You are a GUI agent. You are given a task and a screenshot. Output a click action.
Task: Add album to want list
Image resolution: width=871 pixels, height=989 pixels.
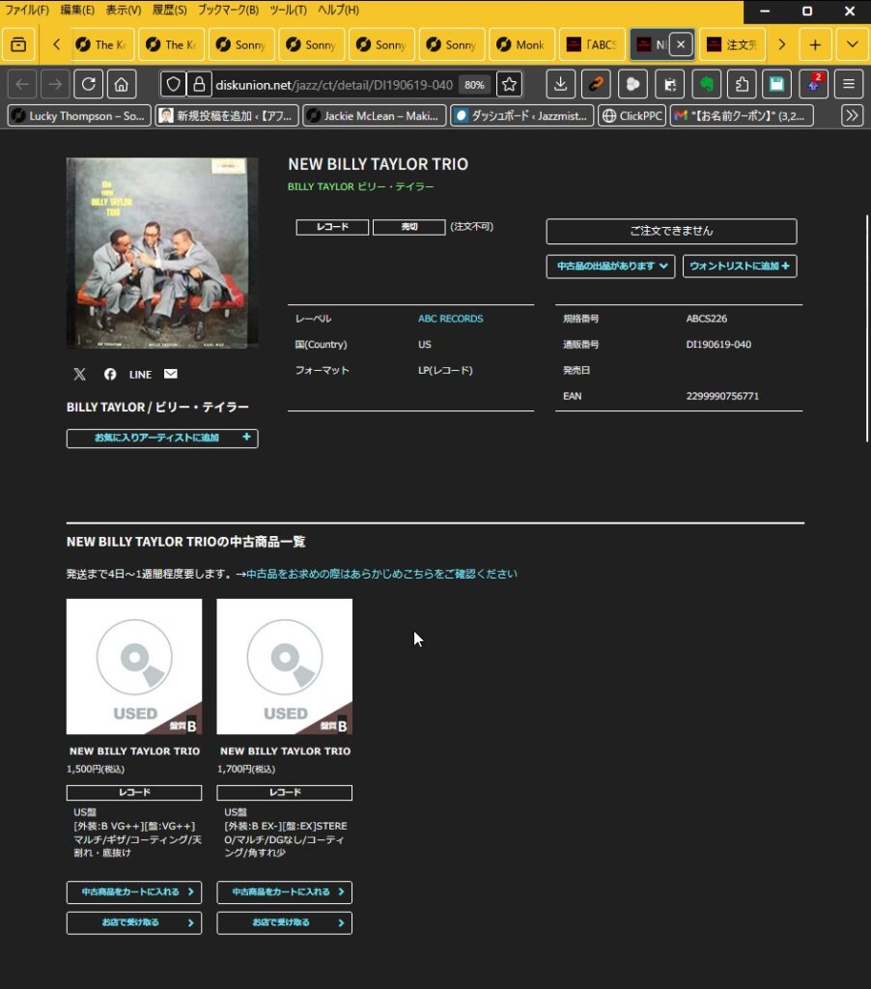[x=739, y=266]
